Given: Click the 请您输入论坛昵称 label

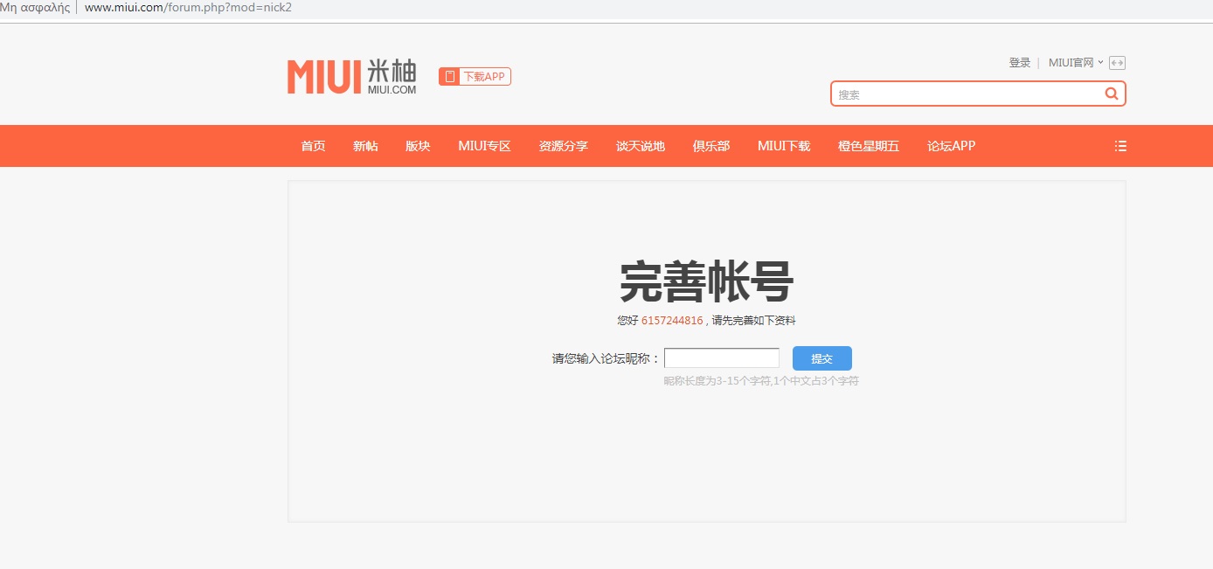Looking at the screenshot, I should [606, 358].
